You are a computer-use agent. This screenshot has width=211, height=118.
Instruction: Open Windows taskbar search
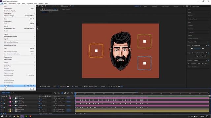6,116
